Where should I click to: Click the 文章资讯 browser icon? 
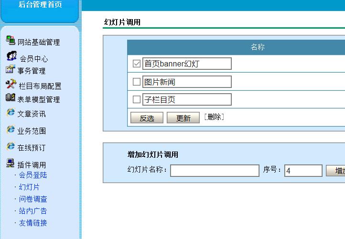[10, 113]
